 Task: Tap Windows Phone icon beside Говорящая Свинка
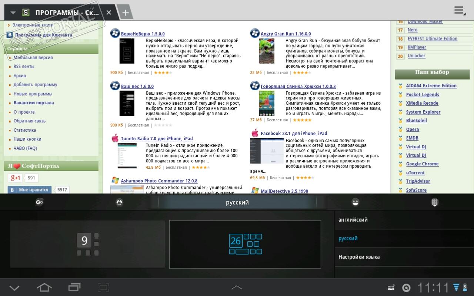click(x=255, y=86)
